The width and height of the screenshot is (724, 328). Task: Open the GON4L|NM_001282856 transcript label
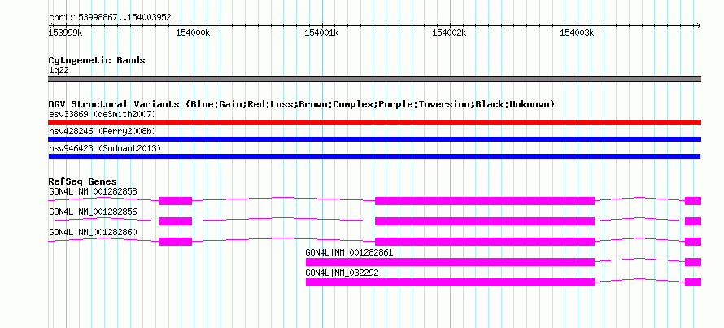[93, 212]
